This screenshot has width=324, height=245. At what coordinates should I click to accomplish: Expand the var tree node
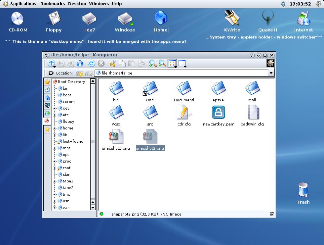click(55, 208)
